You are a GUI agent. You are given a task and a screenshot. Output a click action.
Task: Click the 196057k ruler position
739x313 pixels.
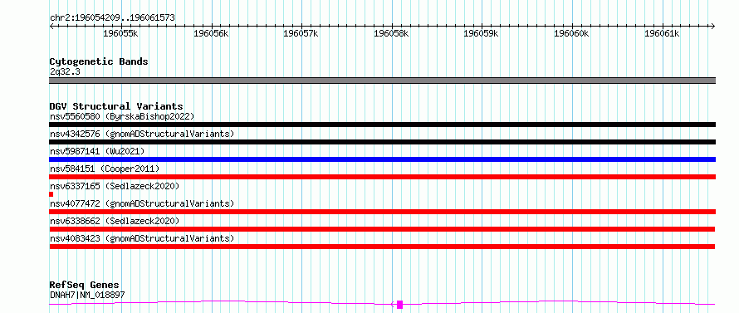301,33
